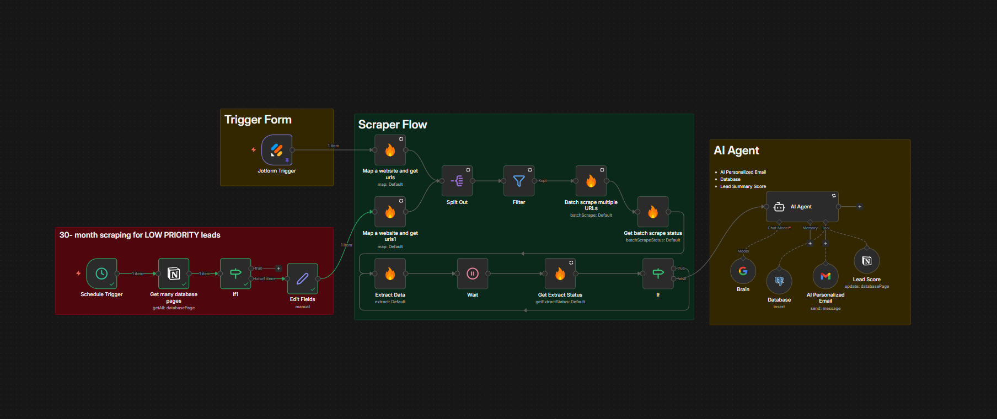The width and height of the screenshot is (997, 419).
Task: Click the AI Personalized Email bullet text
Action: (743, 172)
